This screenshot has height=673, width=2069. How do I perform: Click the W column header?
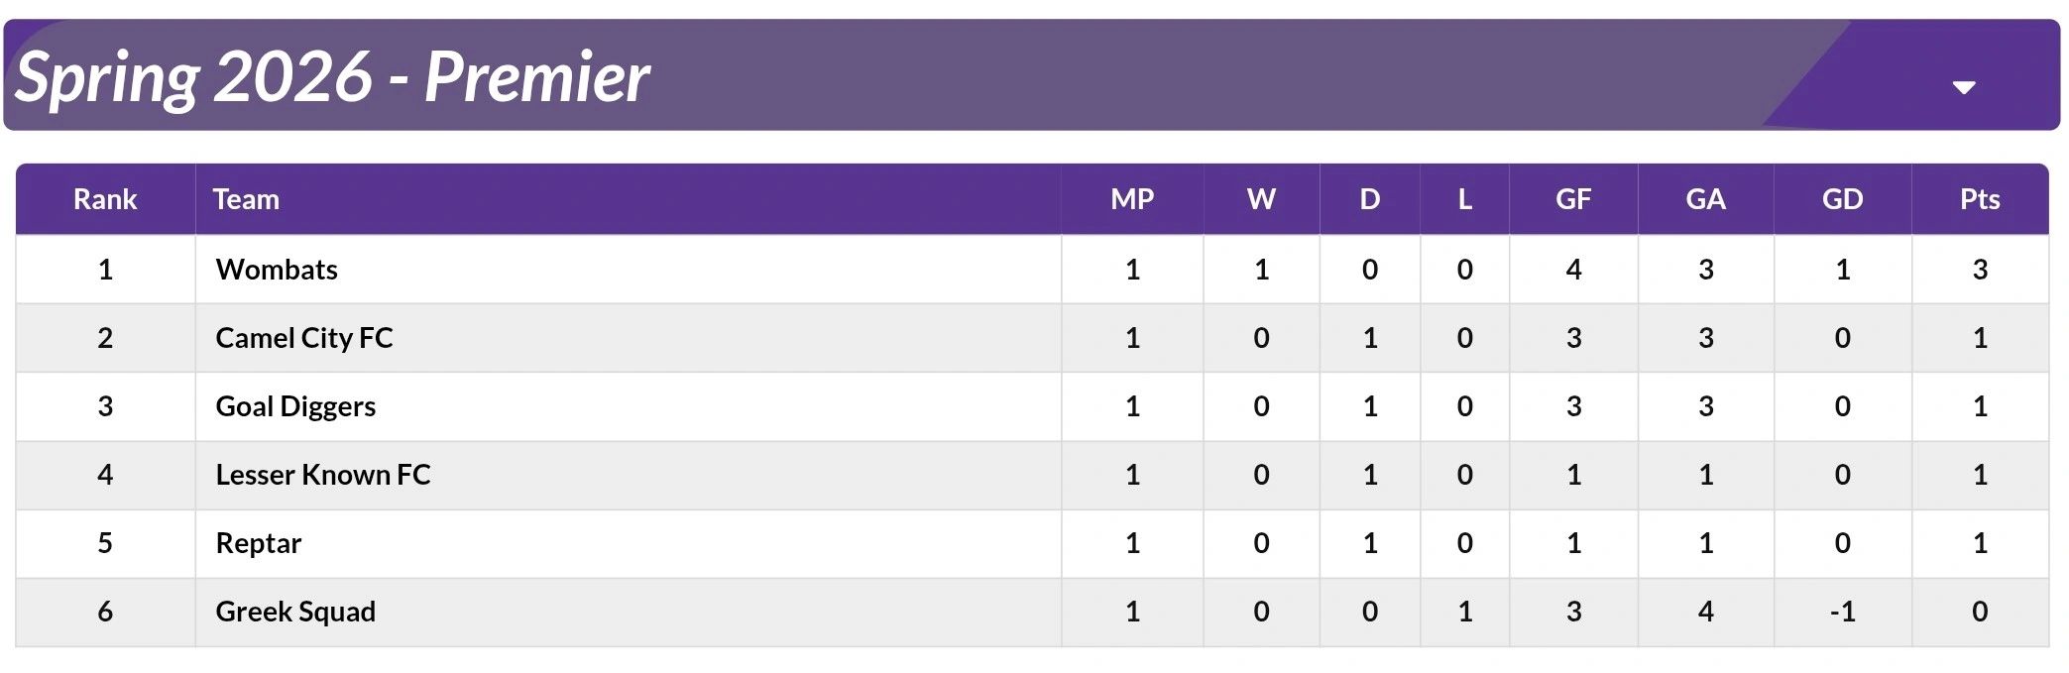pos(1261,199)
